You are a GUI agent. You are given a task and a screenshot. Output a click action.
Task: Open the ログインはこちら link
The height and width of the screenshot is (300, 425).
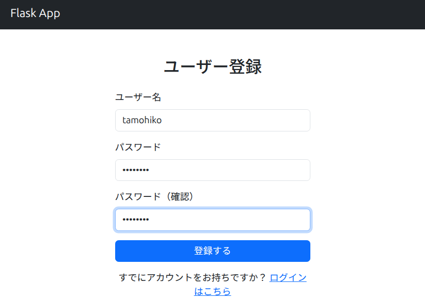288,278
